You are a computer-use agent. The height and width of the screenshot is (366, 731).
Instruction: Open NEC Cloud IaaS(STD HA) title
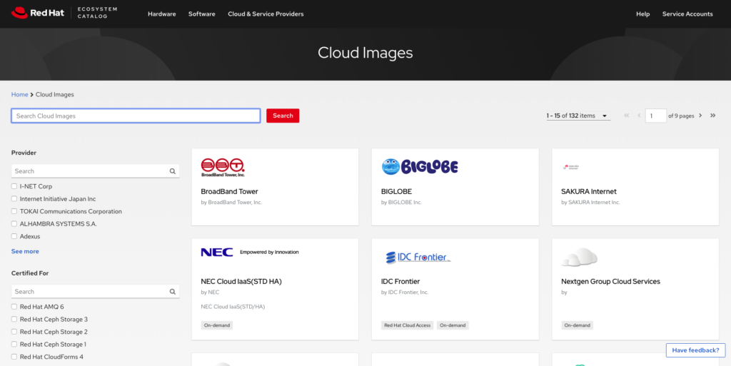(x=241, y=281)
